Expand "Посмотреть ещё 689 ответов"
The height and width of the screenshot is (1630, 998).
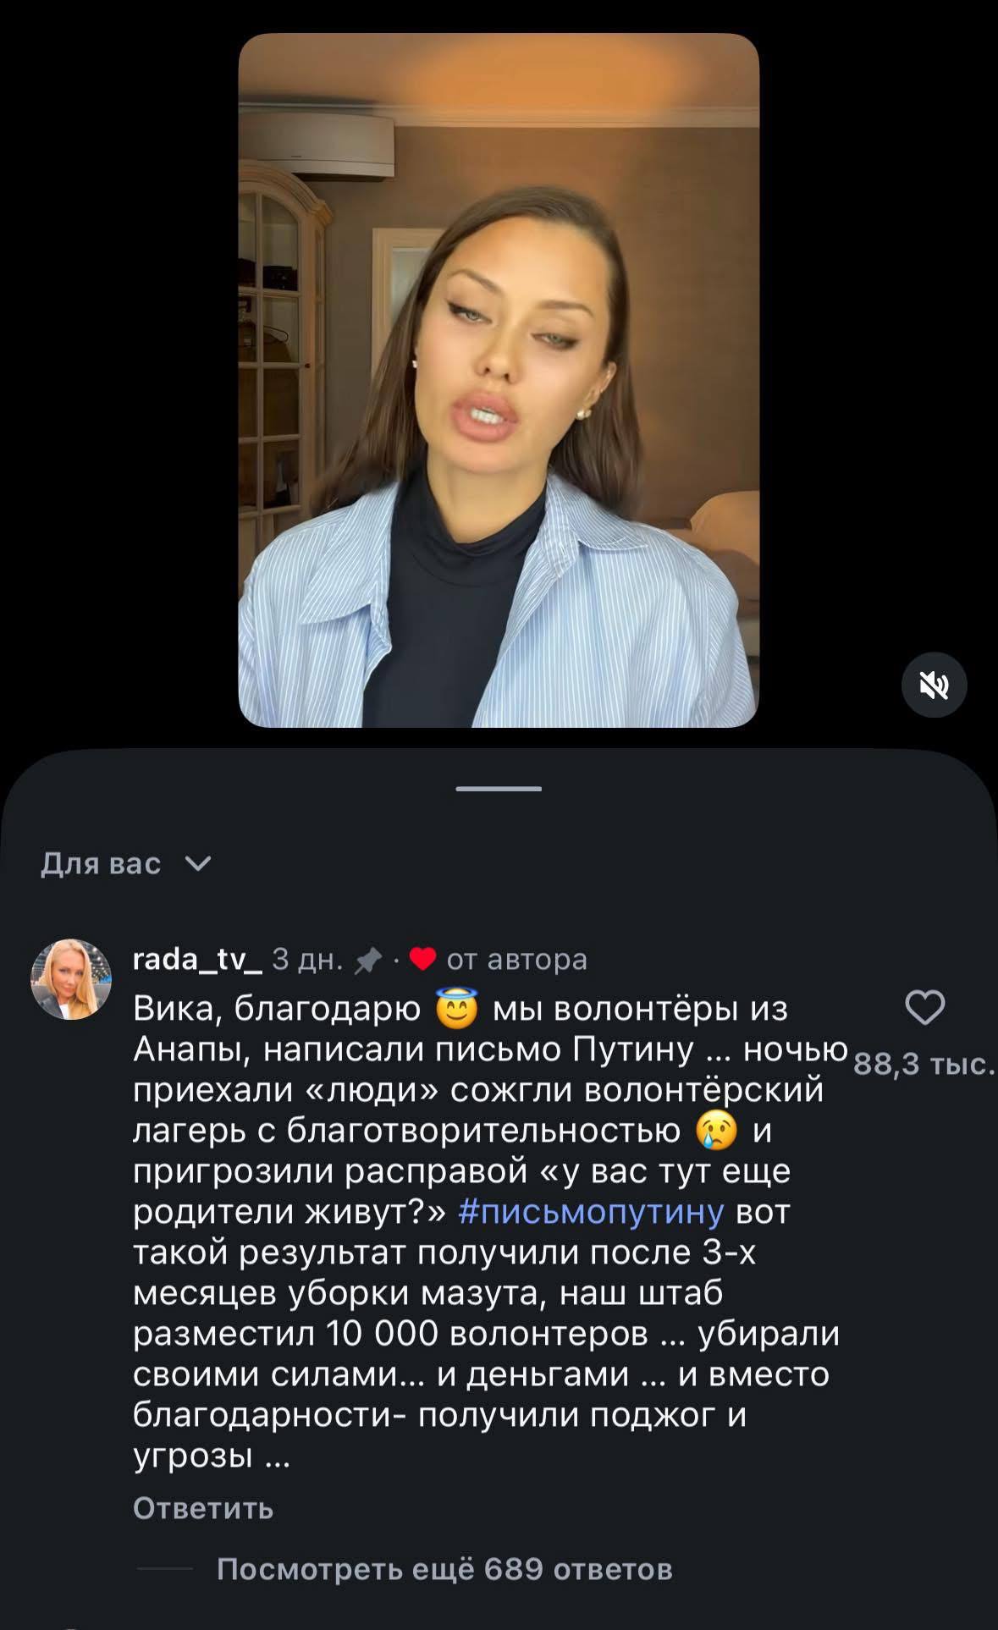coord(444,1569)
